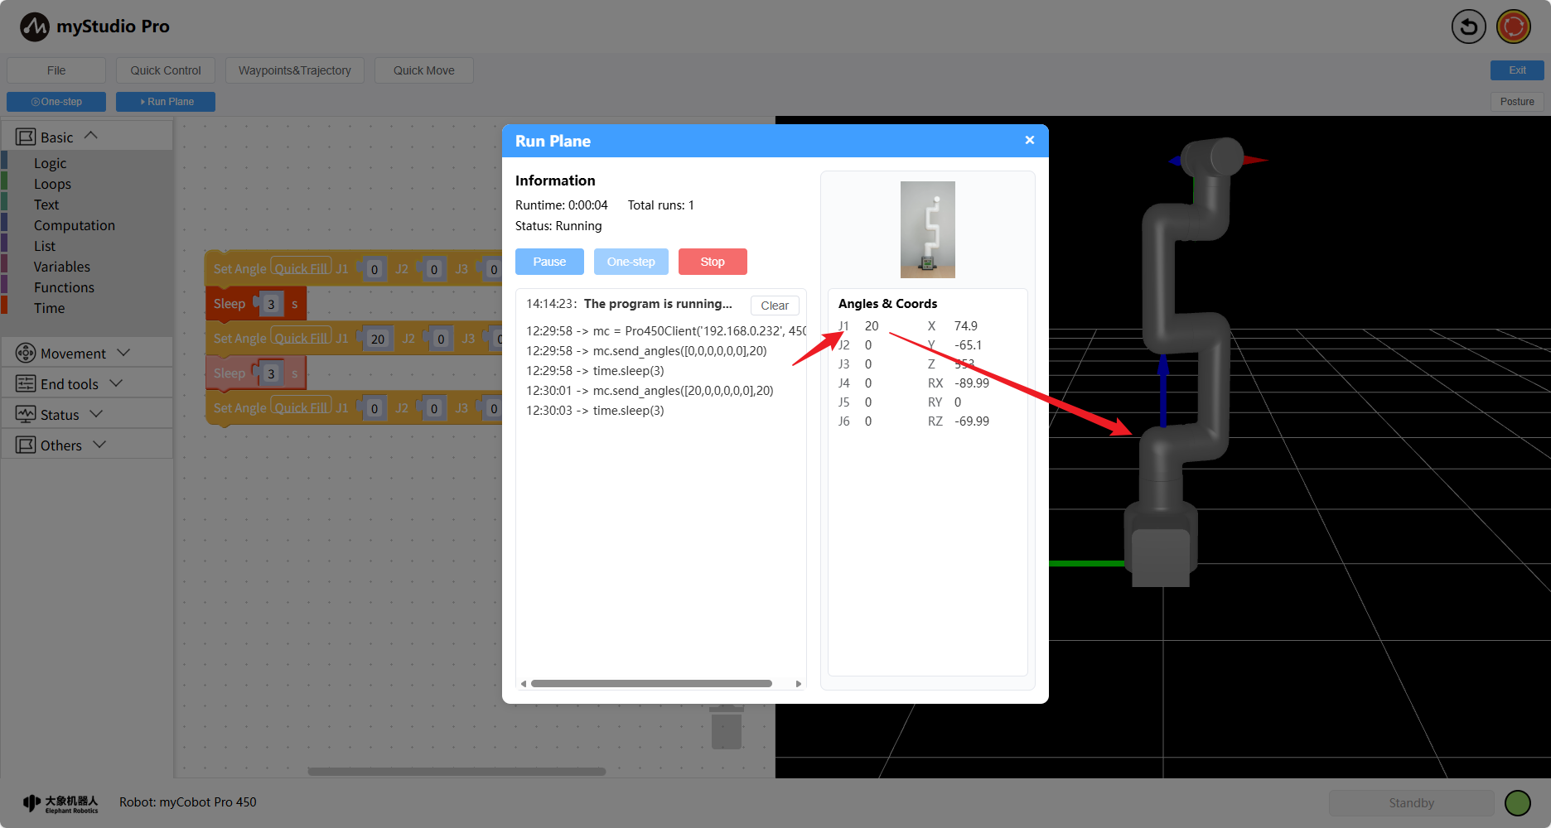The image size is (1551, 828).
Task: Click the Movement category icon
Action: (26, 354)
